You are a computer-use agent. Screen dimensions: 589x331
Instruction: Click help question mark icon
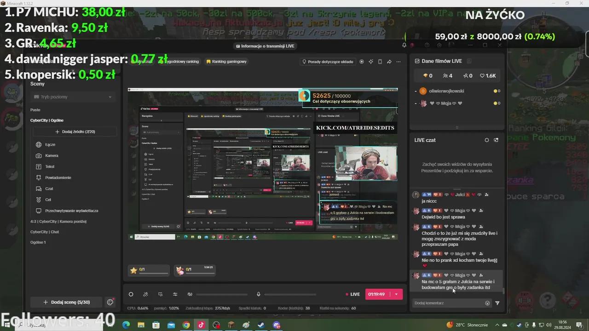(427, 45)
